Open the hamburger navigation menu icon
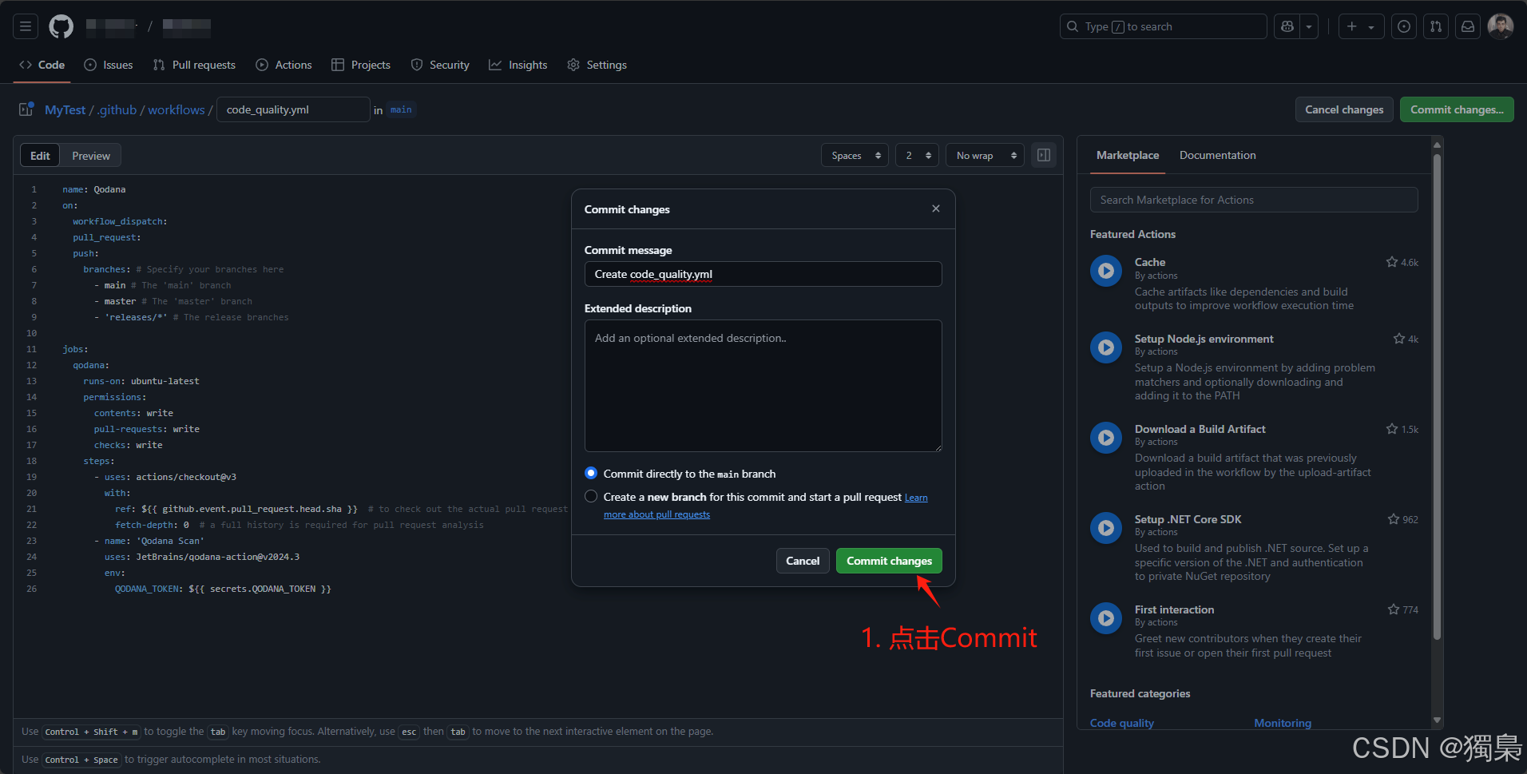 tap(25, 26)
